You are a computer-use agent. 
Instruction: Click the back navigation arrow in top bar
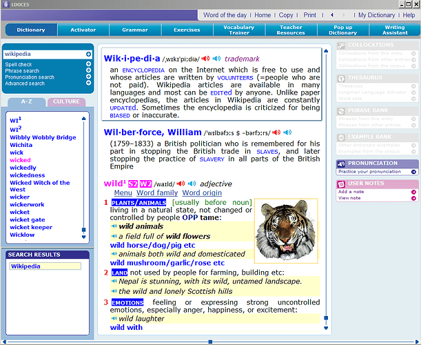(332, 14)
